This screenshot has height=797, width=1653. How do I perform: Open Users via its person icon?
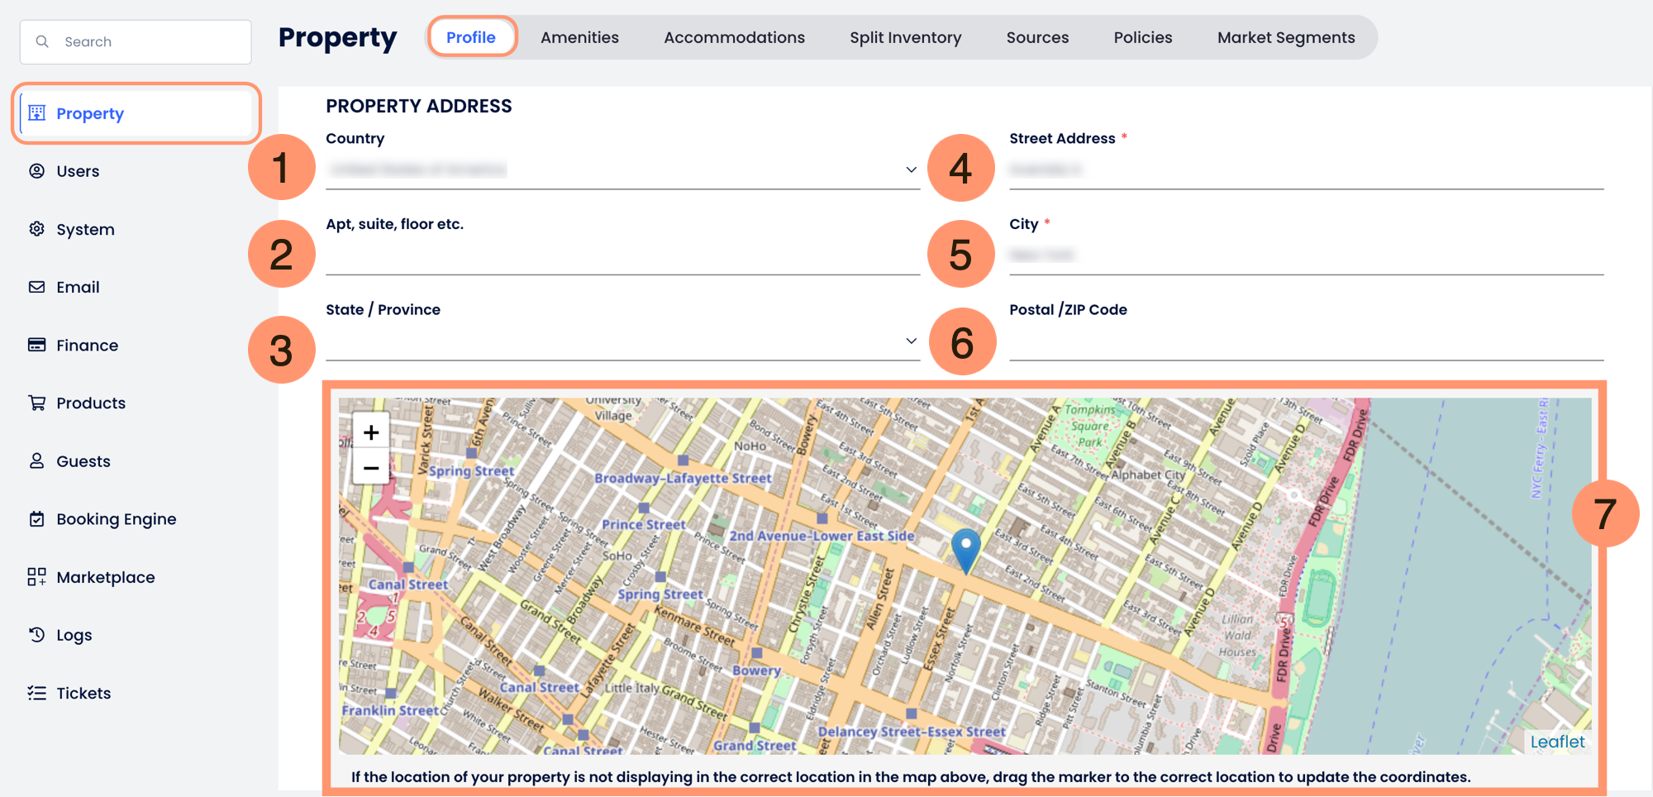point(37,171)
